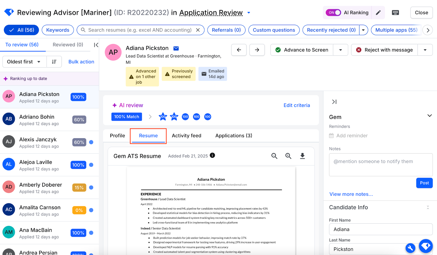Switch to the To review (56) tab
Screen dimensions: 437x255
pos(22,45)
